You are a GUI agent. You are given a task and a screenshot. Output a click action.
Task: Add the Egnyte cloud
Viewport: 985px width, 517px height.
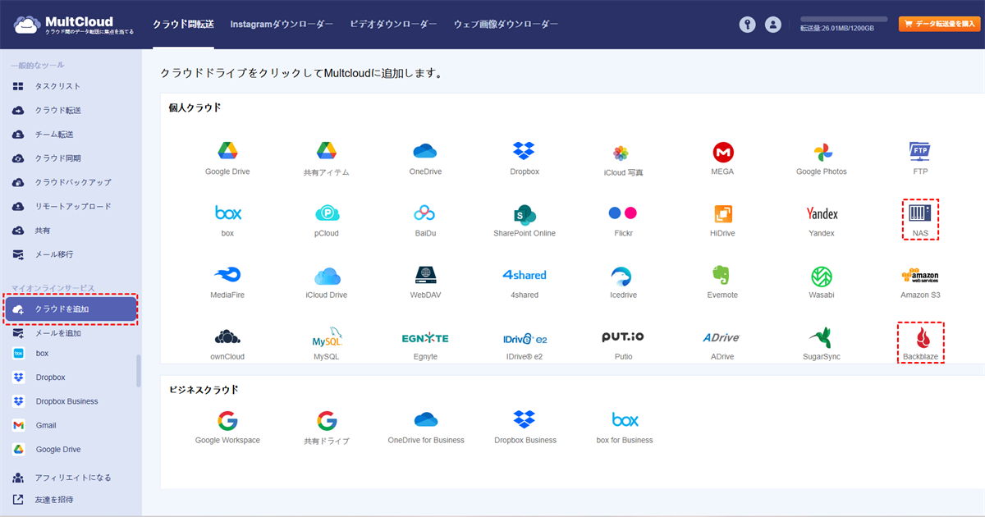[425, 338]
